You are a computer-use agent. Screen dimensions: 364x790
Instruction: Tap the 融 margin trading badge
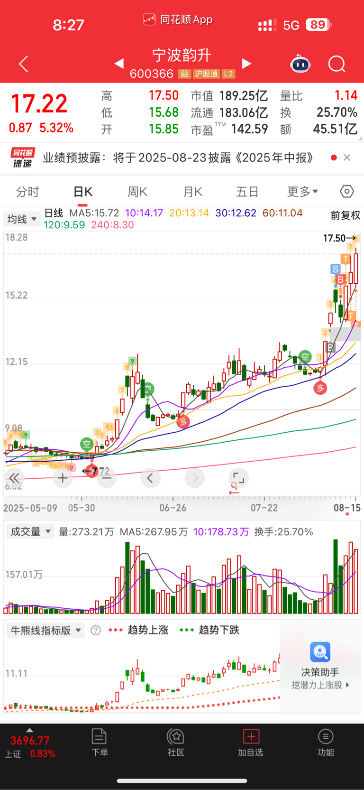pos(184,74)
